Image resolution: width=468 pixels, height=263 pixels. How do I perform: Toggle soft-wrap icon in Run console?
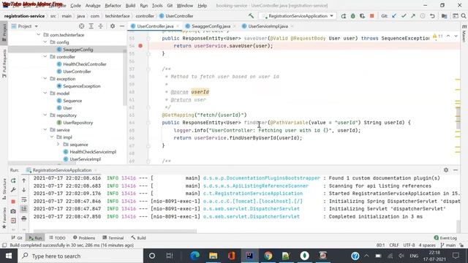click(x=24, y=199)
